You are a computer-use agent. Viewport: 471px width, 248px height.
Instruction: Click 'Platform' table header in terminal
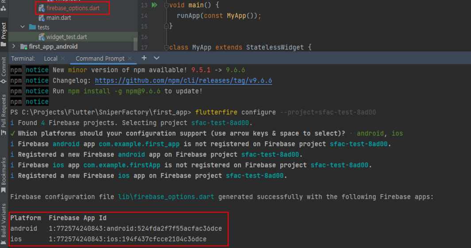click(x=26, y=218)
